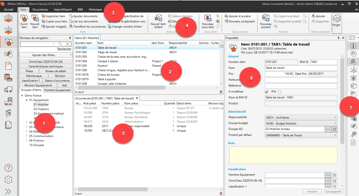Viewport: 359px width, 196px height.
Task: Enable the IFIA checkbox
Action: 279,92
